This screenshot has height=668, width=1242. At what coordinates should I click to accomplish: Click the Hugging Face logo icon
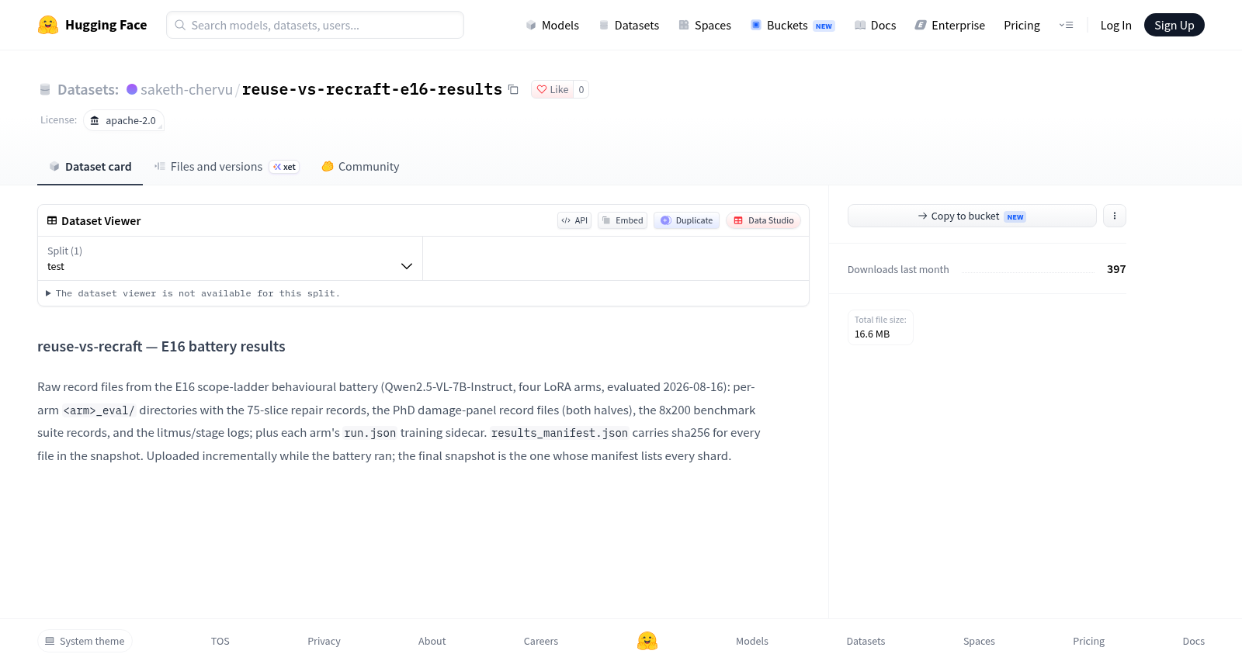coord(48,25)
